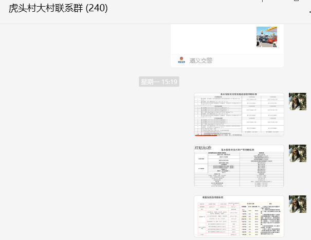Open the first insurance table image
This screenshot has height=240, width=311.
[x=239, y=114]
